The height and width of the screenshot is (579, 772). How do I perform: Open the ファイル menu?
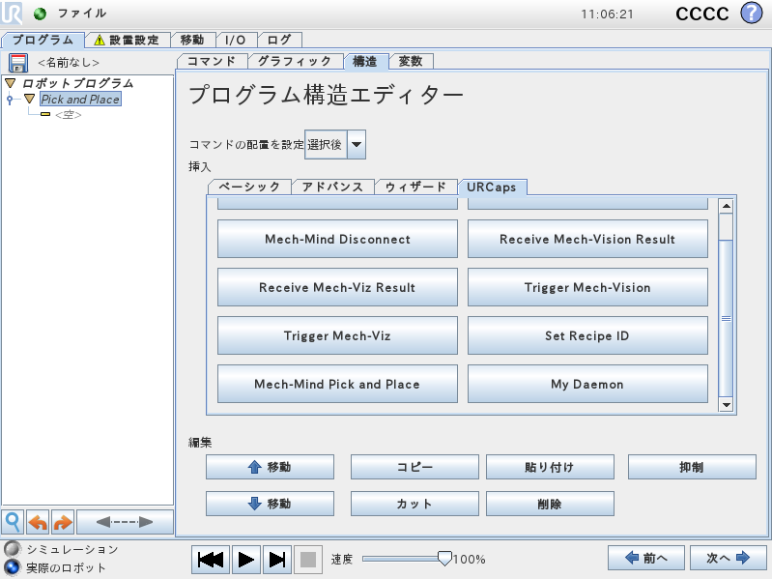[x=82, y=14]
